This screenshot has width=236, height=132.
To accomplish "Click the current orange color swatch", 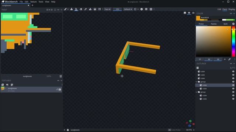I will point(198,18).
